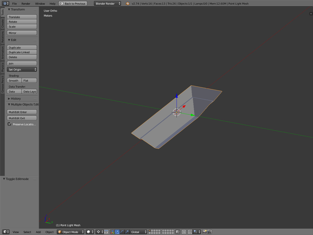Expand the History panel
The width and height of the screenshot is (313, 235).
click(x=16, y=98)
